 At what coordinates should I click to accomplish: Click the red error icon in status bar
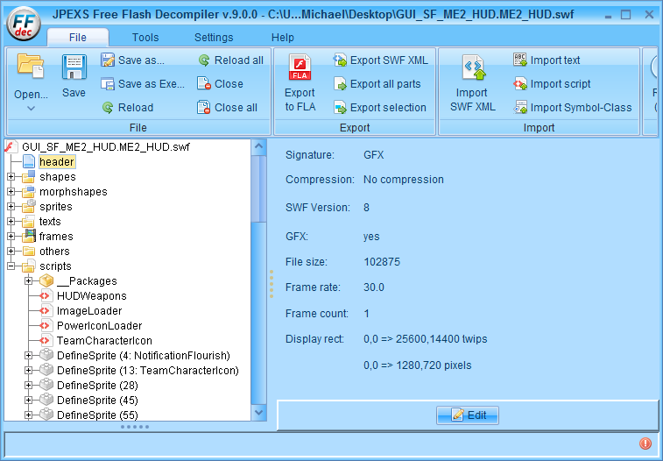coord(645,443)
